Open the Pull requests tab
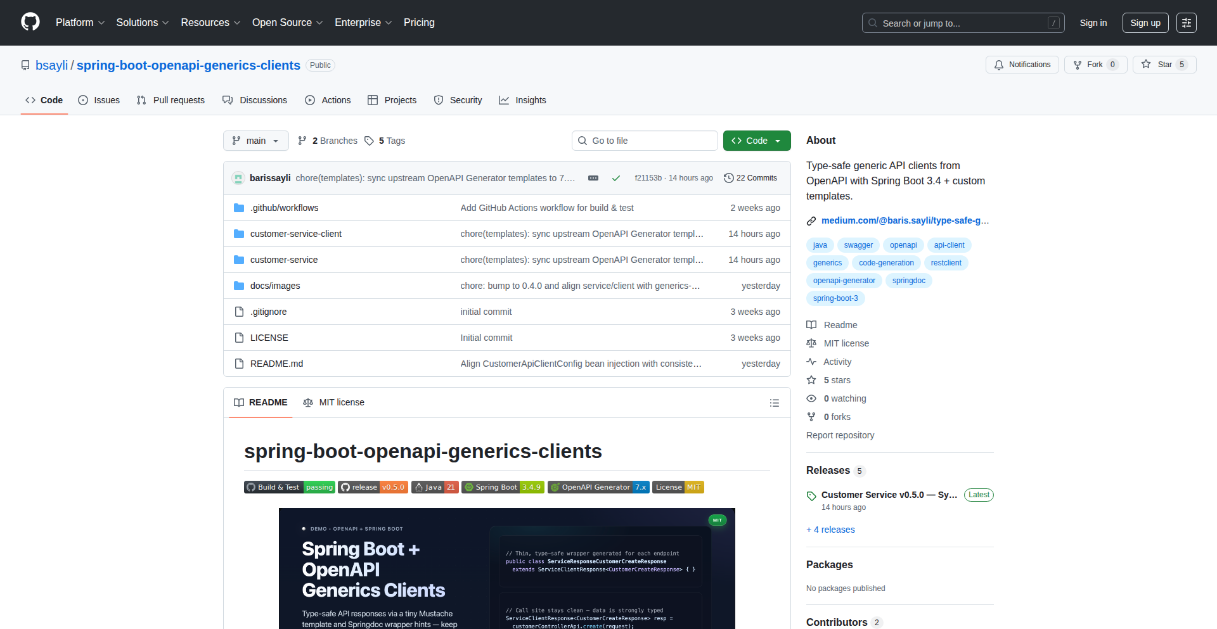Viewport: 1217px width, 629px height. click(x=171, y=100)
